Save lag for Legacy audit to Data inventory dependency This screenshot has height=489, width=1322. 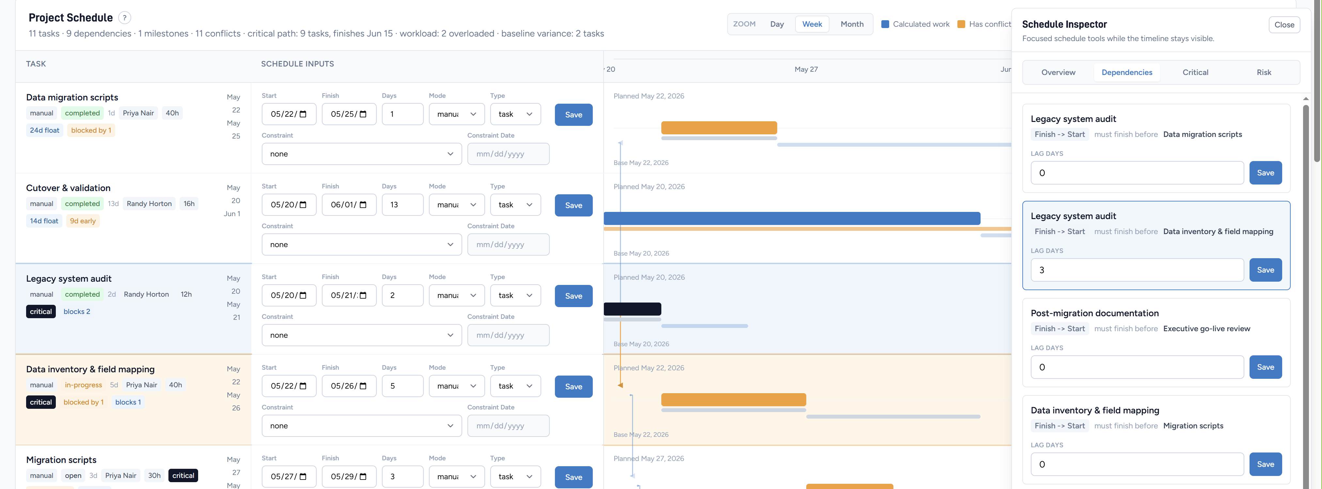click(x=1265, y=270)
